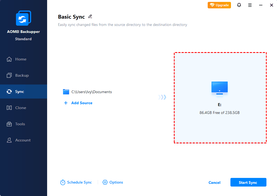Click the Add Source link

(82, 103)
